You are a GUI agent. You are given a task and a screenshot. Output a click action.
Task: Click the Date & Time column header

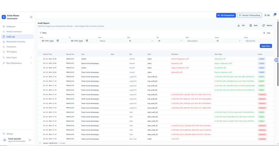(47, 54)
